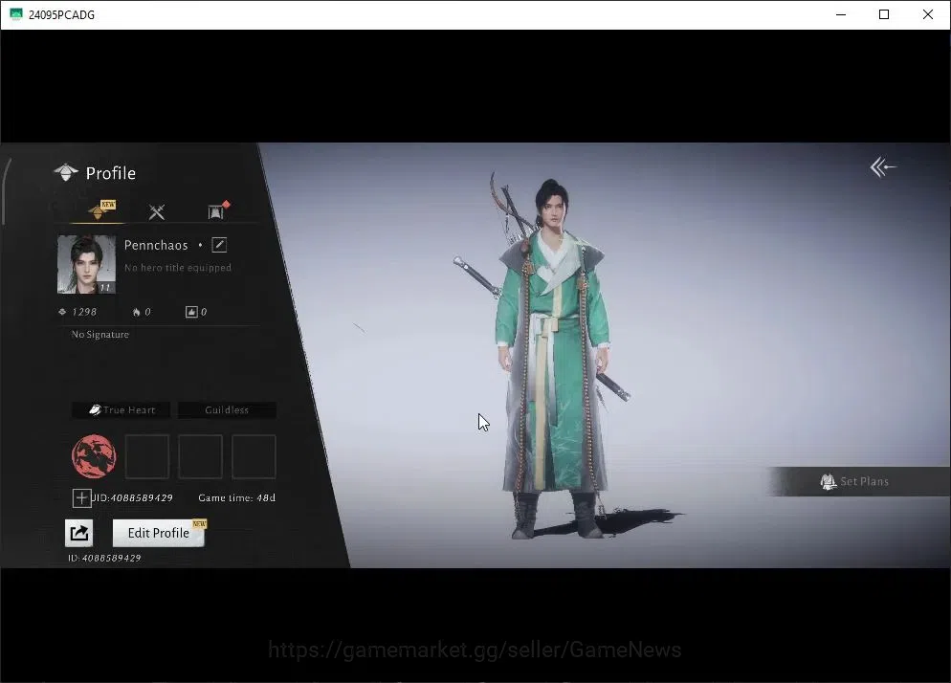
Task: Click the Game time: 48d text
Action: [236, 498]
